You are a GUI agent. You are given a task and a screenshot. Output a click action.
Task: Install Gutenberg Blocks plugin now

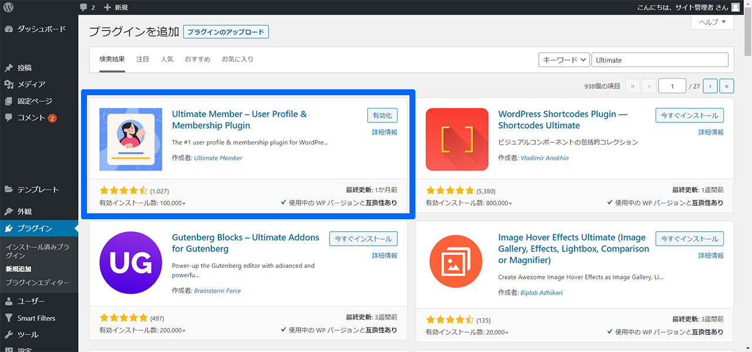click(364, 239)
